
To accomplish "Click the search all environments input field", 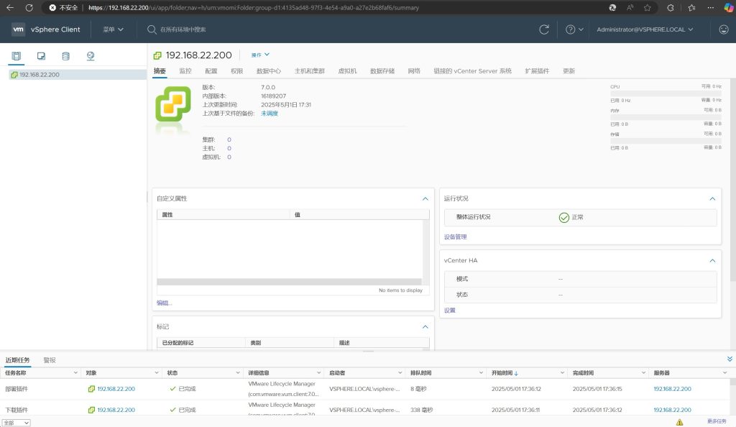I will [x=183, y=29].
